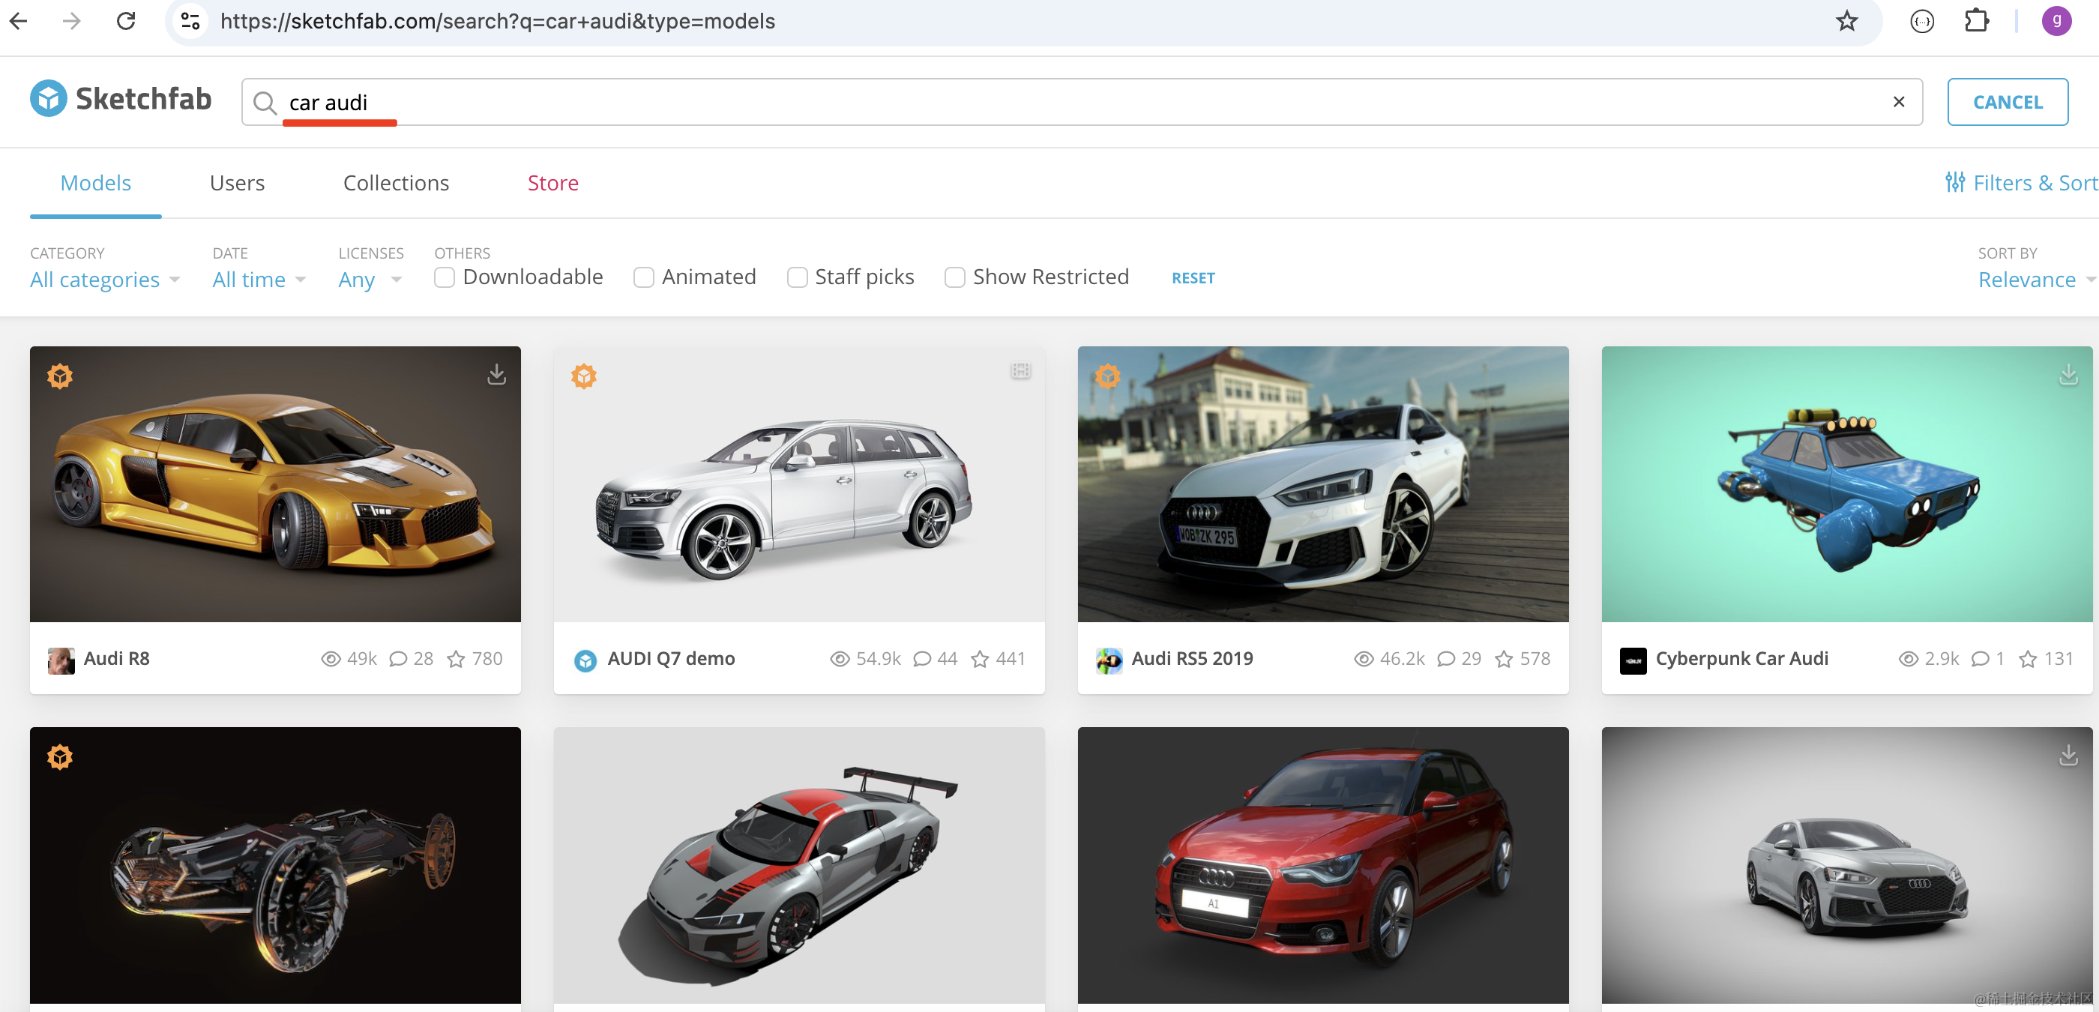This screenshot has width=2099, height=1012.
Task: Reset filters with RESET link
Action: point(1193,278)
